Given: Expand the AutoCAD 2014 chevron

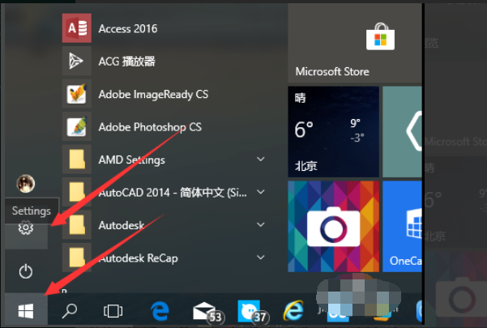Looking at the screenshot, I should coord(261,192).
